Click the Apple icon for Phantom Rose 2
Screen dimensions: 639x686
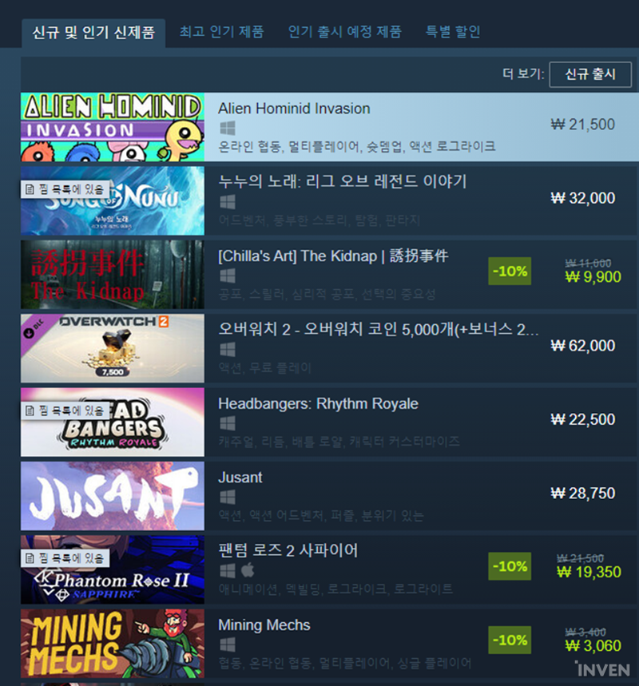click(x=248, y=570)
